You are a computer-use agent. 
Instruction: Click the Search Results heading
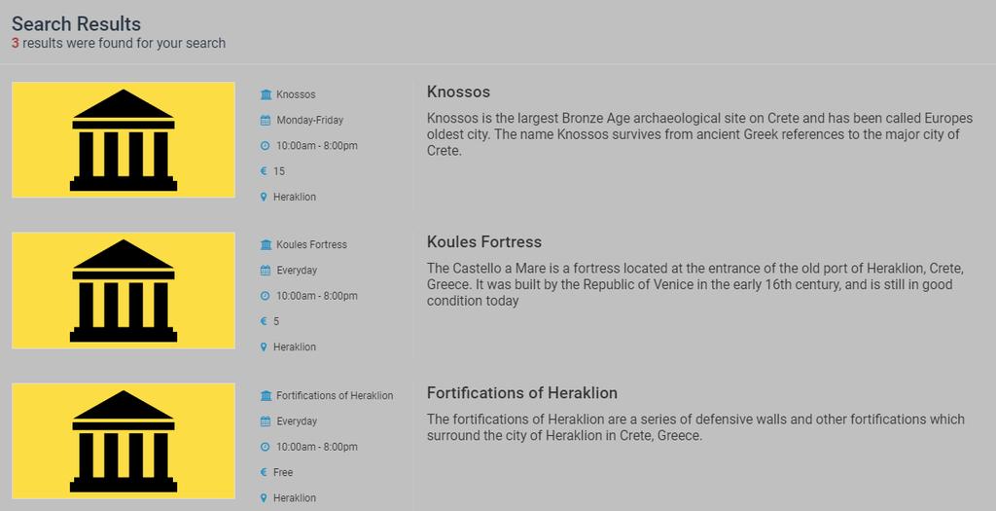click(x=76, y=23)
